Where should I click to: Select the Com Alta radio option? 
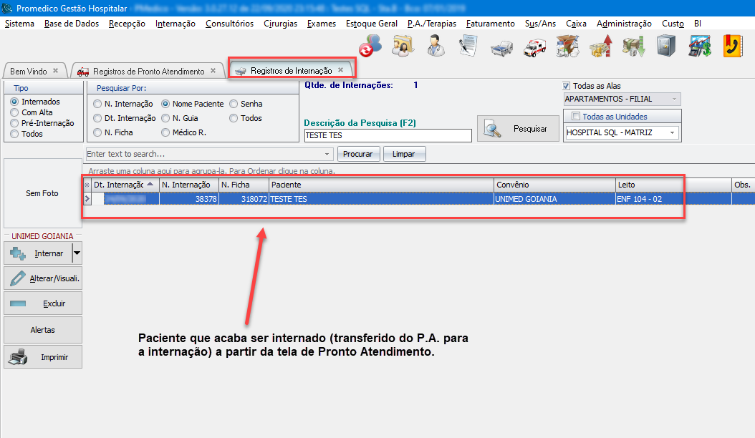tap(14, 112)
